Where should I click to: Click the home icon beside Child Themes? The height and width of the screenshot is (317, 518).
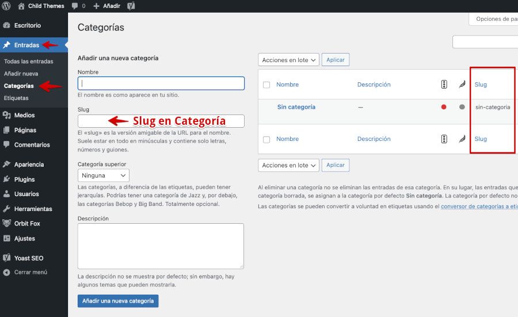21,6
